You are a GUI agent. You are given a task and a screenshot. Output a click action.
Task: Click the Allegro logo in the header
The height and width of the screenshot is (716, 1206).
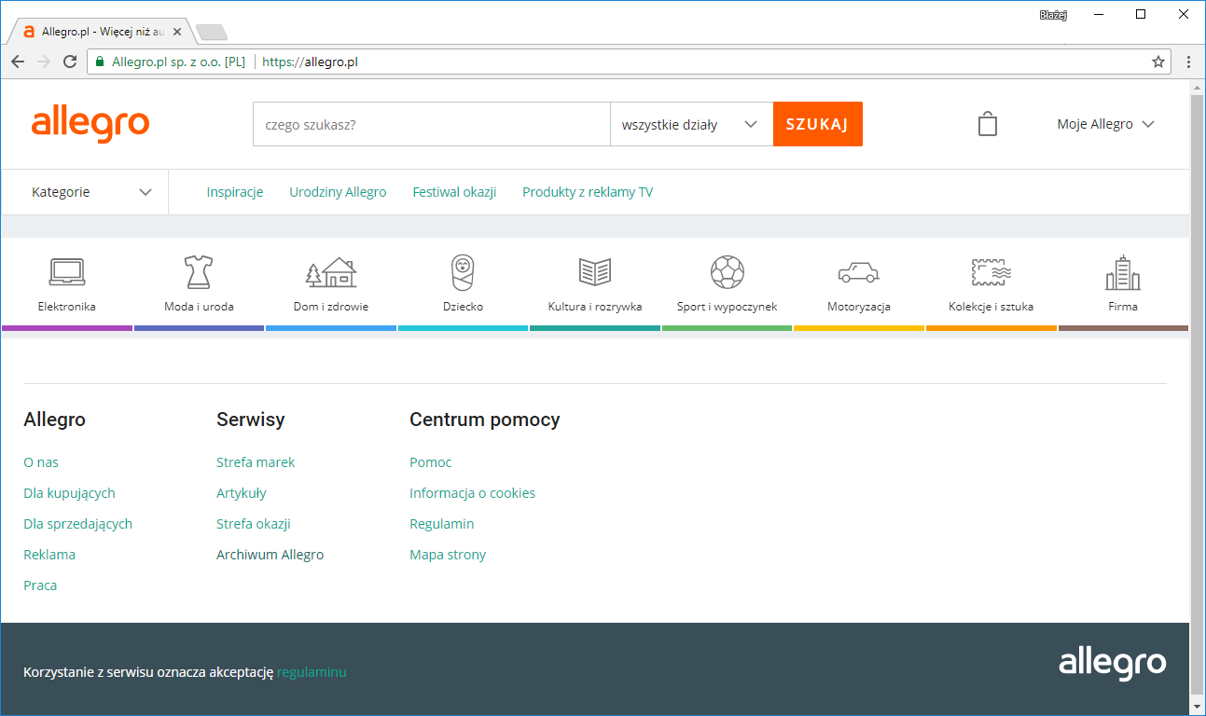[90, 124]
